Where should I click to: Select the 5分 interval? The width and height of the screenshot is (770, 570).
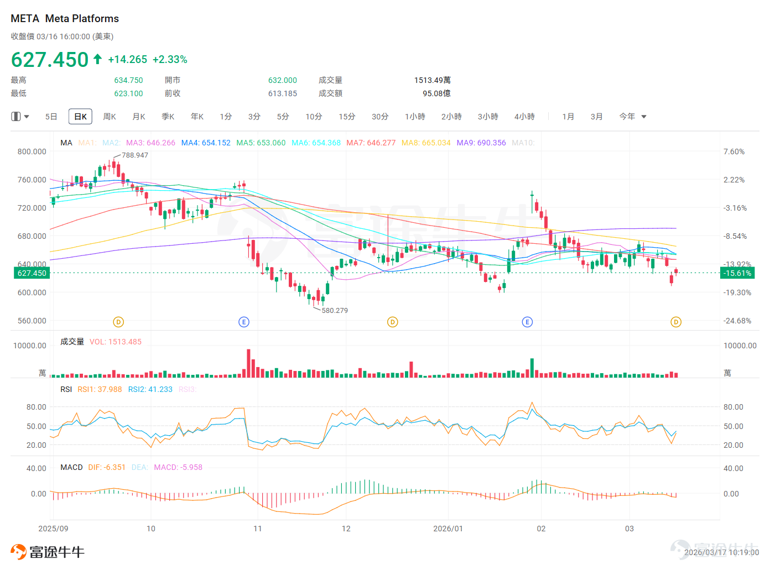283,117
